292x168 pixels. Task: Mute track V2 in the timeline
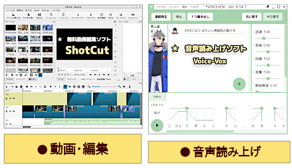point(10,98)
